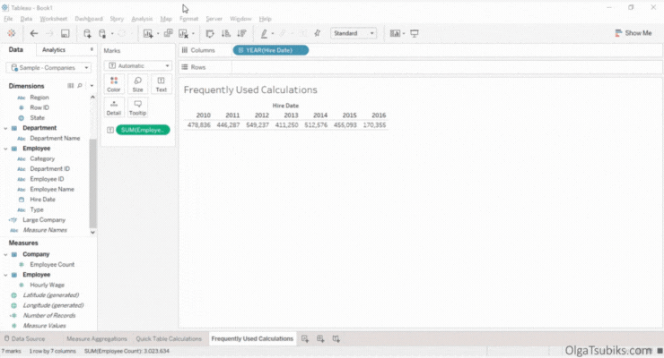Click the Fix Axes pin icon

click(x=317, y=33)
